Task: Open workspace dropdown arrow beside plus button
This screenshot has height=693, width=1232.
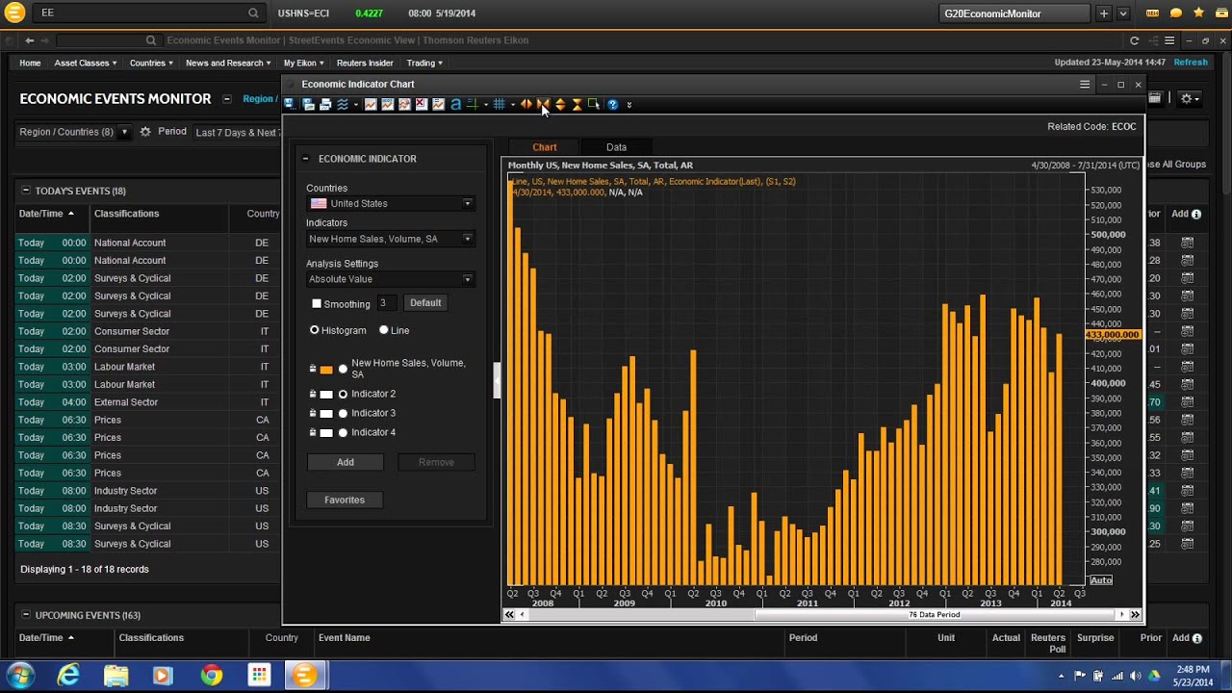Action: click(x=1123, y=13)
